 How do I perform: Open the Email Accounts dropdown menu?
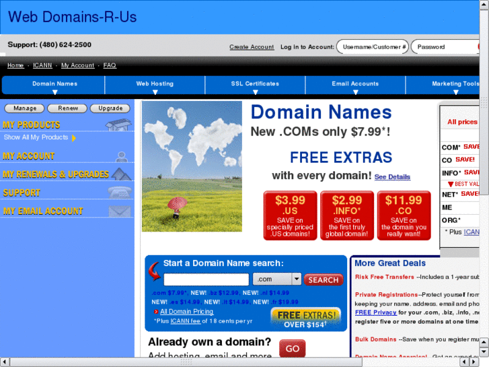[x=355, y=85]
